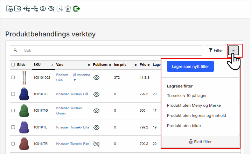
Task: Click the remove tree branch icon
Action: [x=35, y=9]
